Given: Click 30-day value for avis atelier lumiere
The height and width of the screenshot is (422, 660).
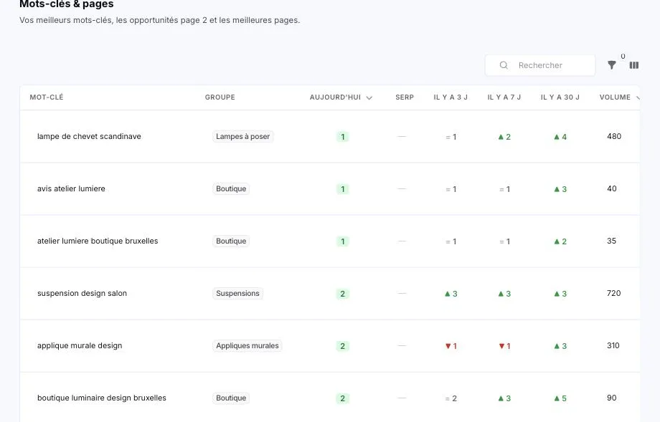Looking at the screenshot, I should (560, 190).
